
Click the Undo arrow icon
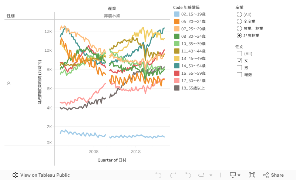tap(158, 175)
